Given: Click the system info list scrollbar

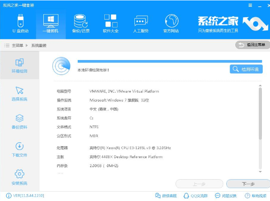Looking at the screenshot, I should [260, 112].
